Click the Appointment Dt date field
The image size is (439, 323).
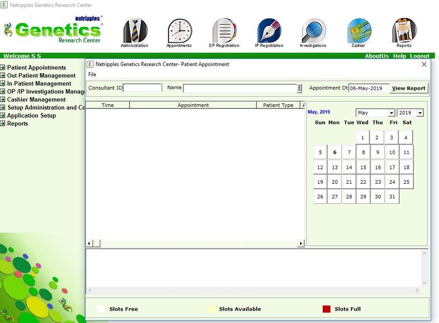coord(369,88)
